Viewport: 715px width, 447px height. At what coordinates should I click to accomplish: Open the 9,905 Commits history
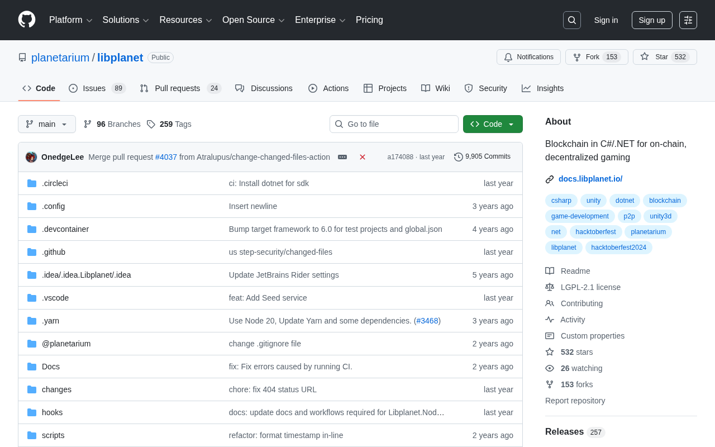[x=483, y=157]
